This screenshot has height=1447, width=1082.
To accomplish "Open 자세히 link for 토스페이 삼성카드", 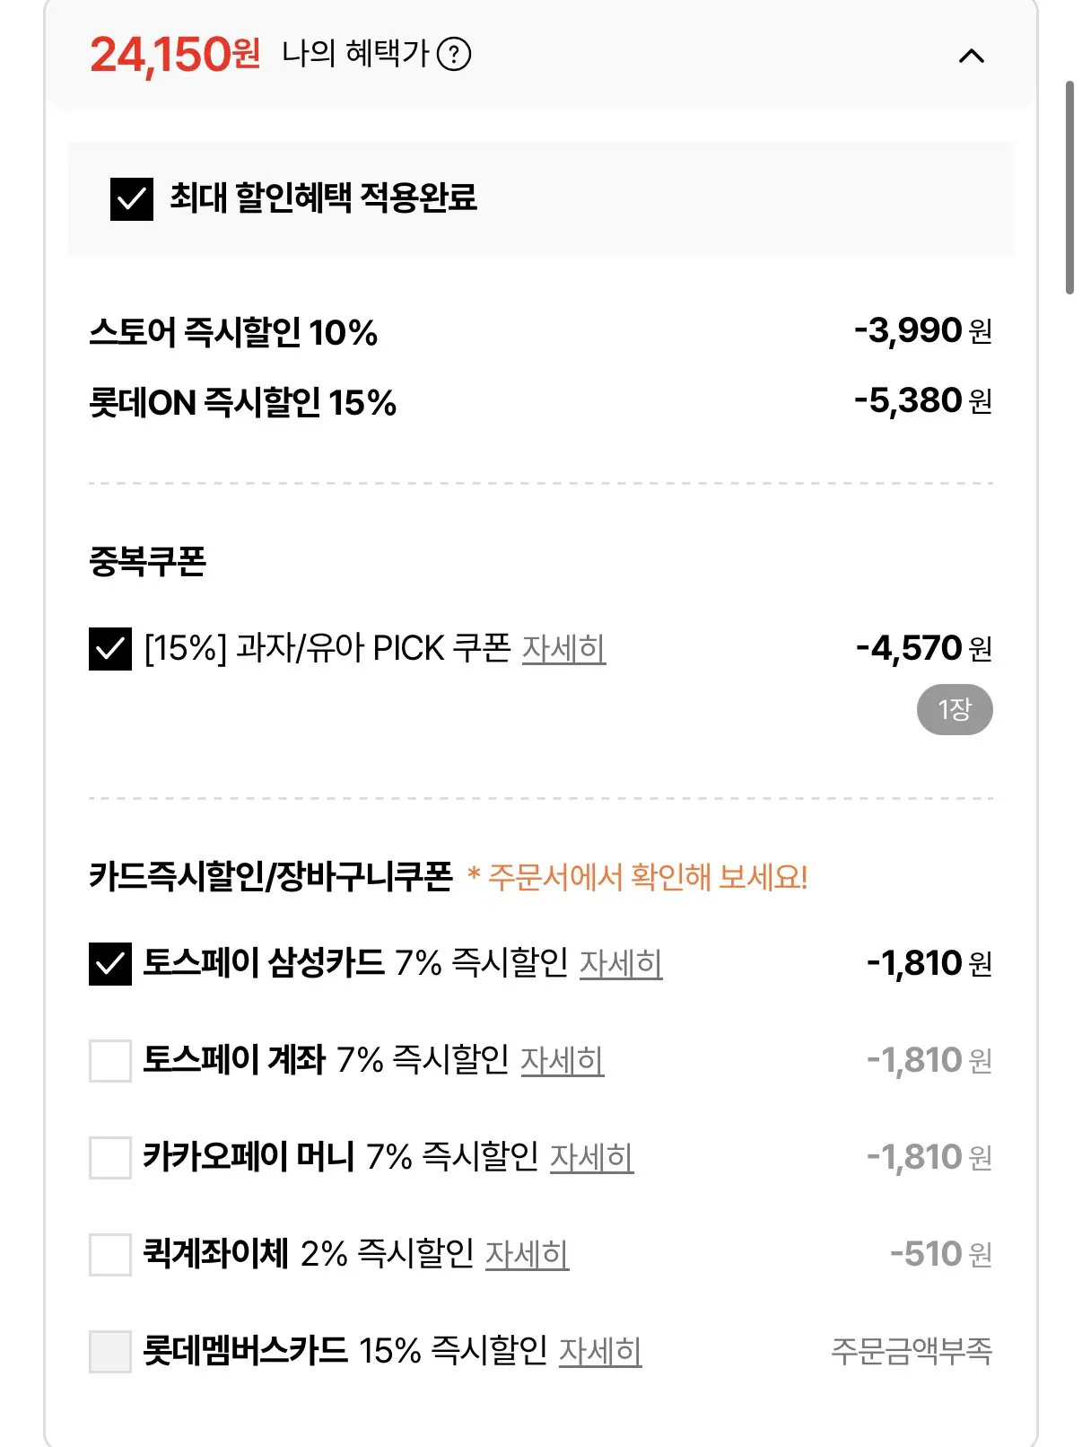I will pyautogui.click(x=621, y=964).
